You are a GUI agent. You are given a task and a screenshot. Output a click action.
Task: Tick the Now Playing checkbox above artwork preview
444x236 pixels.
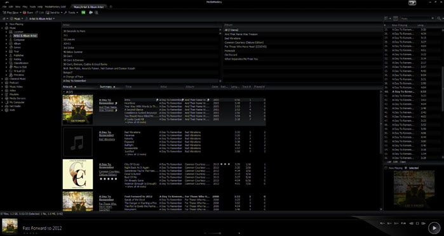pyautogui.click(x=386, y=168)
